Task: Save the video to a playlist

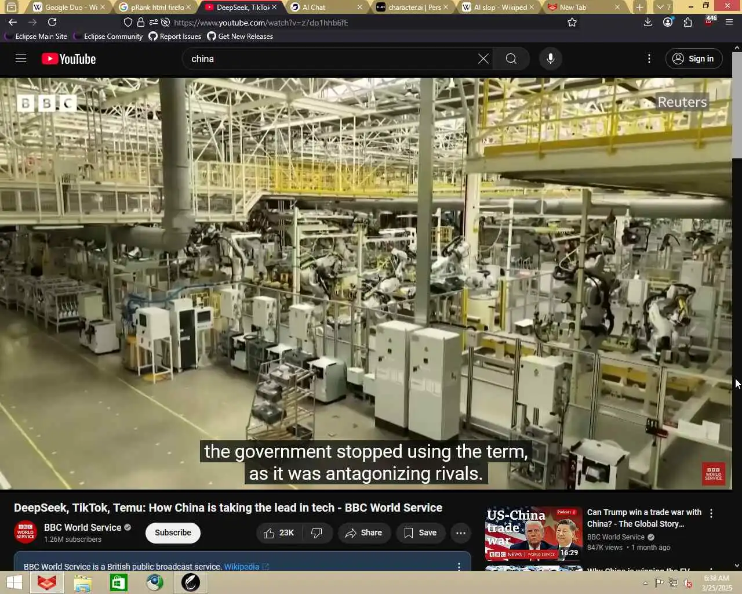Action: tap(420, 533)
